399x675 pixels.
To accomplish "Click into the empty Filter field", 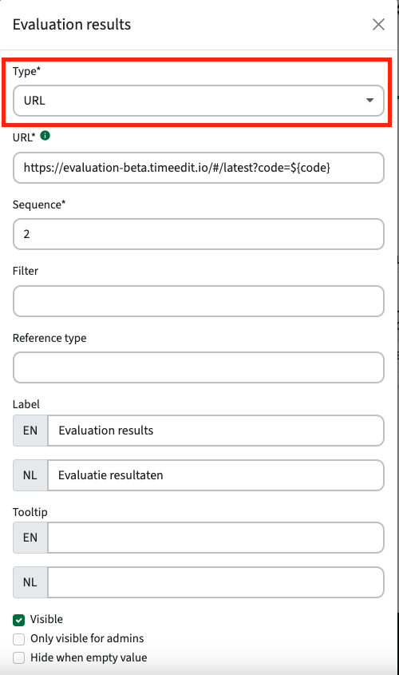I will click(x=199, y=301).
